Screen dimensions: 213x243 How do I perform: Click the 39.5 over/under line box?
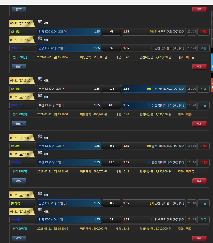point(111,48)
